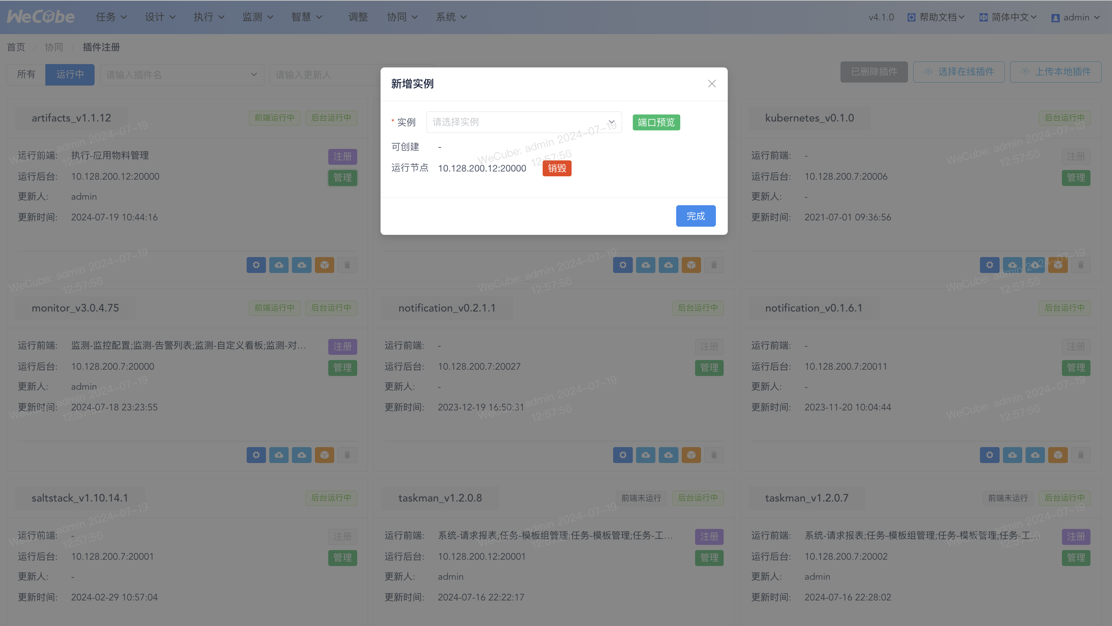This screenshot has width=1112, height=626.
Task: Click second cloud icon in artifacts_v1.1.12 card
Action: [x=302, y=265]
